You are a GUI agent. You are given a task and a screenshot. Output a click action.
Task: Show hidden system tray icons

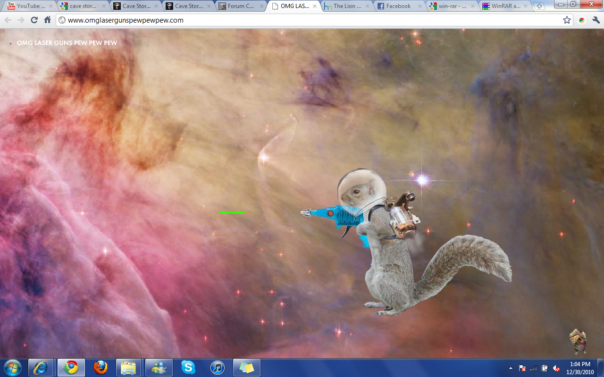click(511, 368)
